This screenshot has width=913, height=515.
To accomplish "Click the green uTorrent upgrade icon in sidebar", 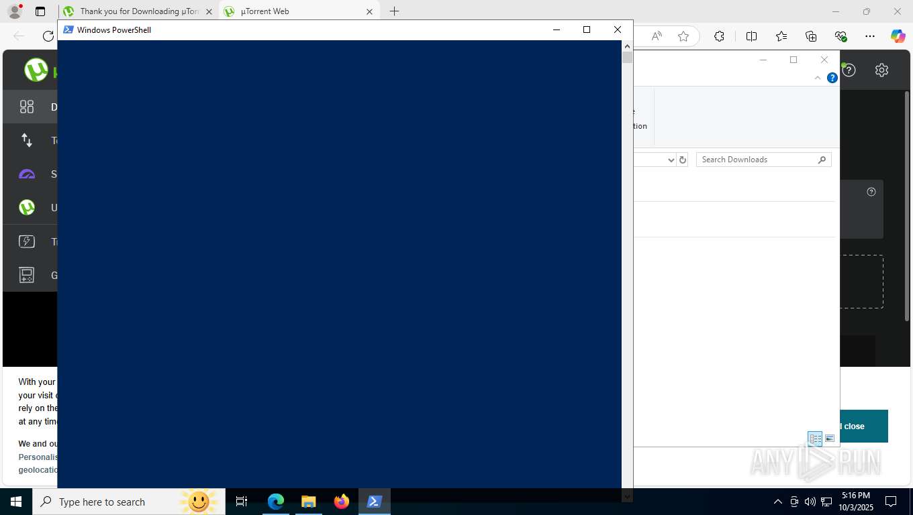I will coord(27,208).
